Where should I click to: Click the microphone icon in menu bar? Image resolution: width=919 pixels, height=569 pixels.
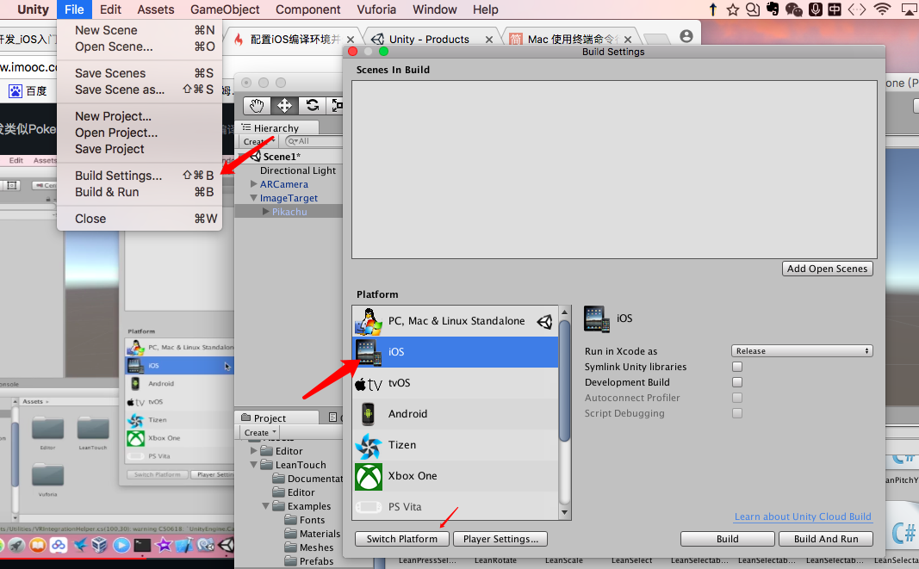pyautogui.click(x=816, y=9)
